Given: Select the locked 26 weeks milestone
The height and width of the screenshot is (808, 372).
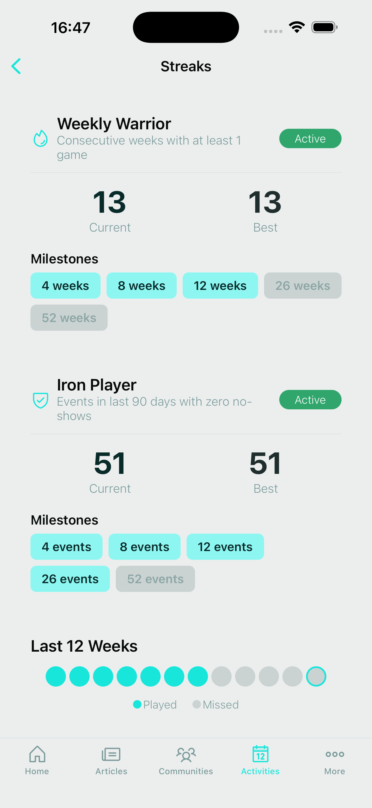Looking at the screenshot, I should pyautogui.click(x=303, y=285).
